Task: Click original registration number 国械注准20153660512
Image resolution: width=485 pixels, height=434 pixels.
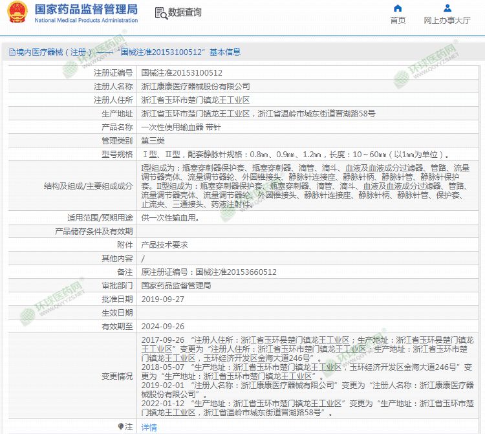Action: click(236, 272)
